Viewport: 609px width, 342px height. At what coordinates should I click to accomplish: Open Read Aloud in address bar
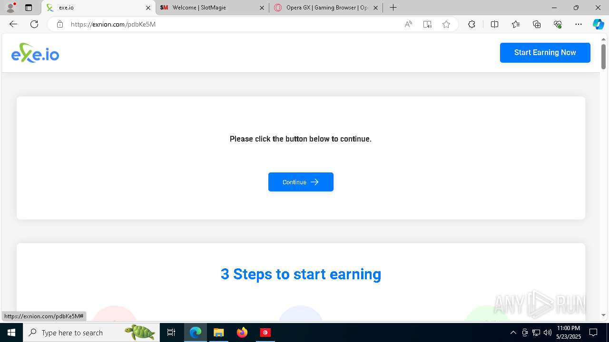pyautogui.click(x=408, y=24)
